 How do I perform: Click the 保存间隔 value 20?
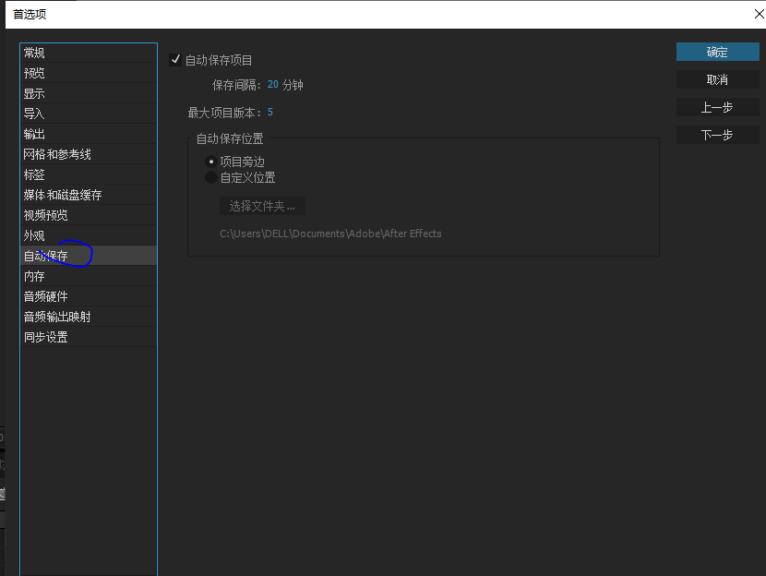pyautogui.click(x=272, y=85)
